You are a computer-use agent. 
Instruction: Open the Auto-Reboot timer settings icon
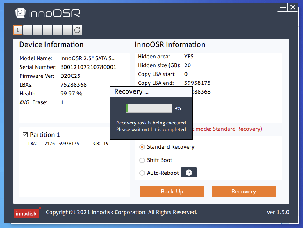point(189,173)
